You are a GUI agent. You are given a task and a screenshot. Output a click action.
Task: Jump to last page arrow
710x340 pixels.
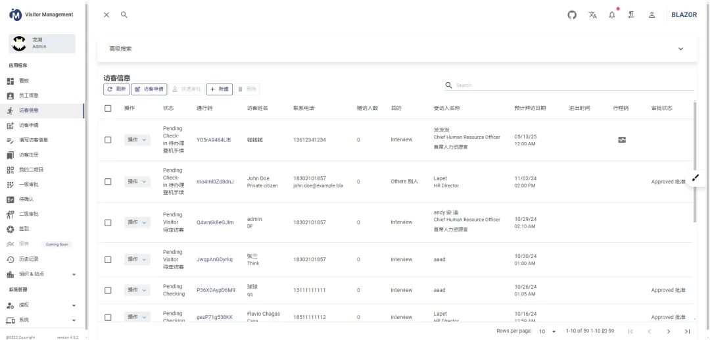tap(688, 332)
